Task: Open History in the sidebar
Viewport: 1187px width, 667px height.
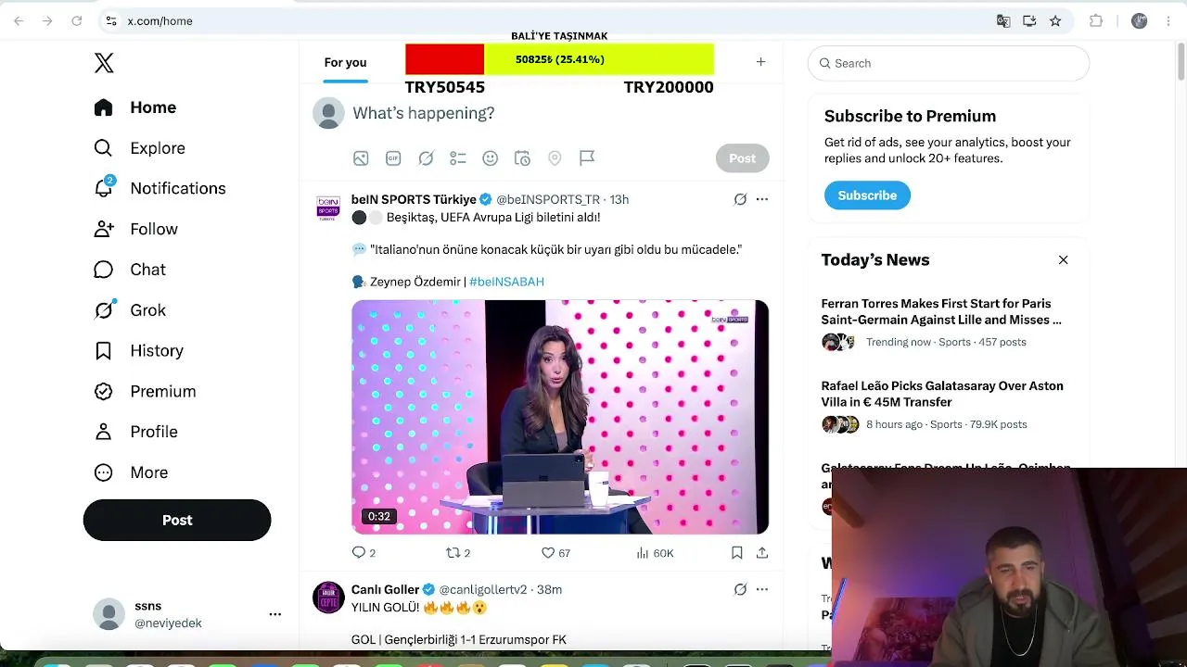Action: (138, 351)
